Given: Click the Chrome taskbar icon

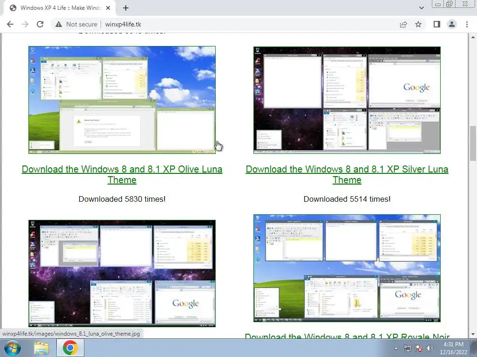Looking at the screenshot, I should click(70, 348).
